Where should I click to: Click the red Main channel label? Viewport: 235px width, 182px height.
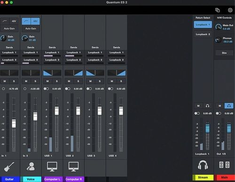[x=225, y=177]
